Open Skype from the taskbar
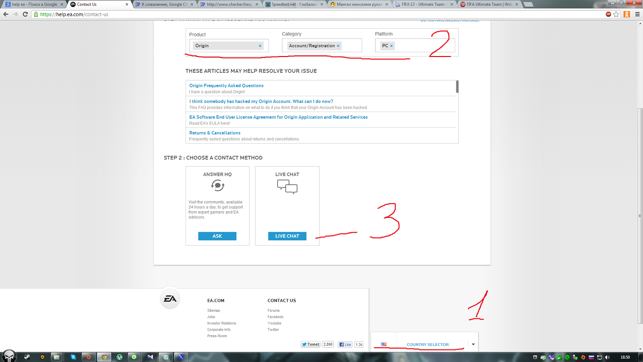Viewport: 643px width, 362px height. tap(73, 357)
